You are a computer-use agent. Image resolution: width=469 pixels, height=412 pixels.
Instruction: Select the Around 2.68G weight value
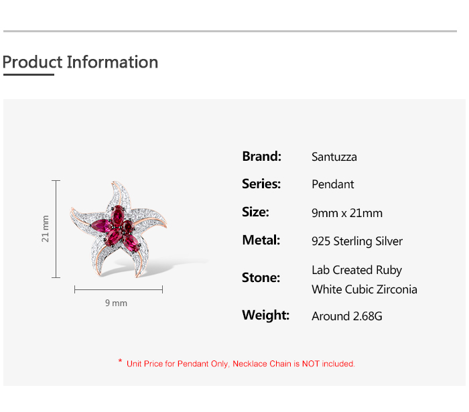pos(347,316)
